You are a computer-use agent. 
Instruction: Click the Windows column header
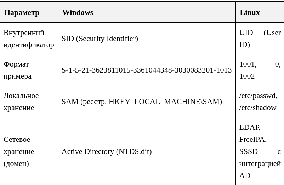[x=147, y=12]
